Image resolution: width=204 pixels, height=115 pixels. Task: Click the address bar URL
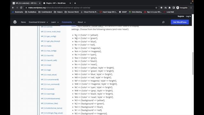coord(59,8)
